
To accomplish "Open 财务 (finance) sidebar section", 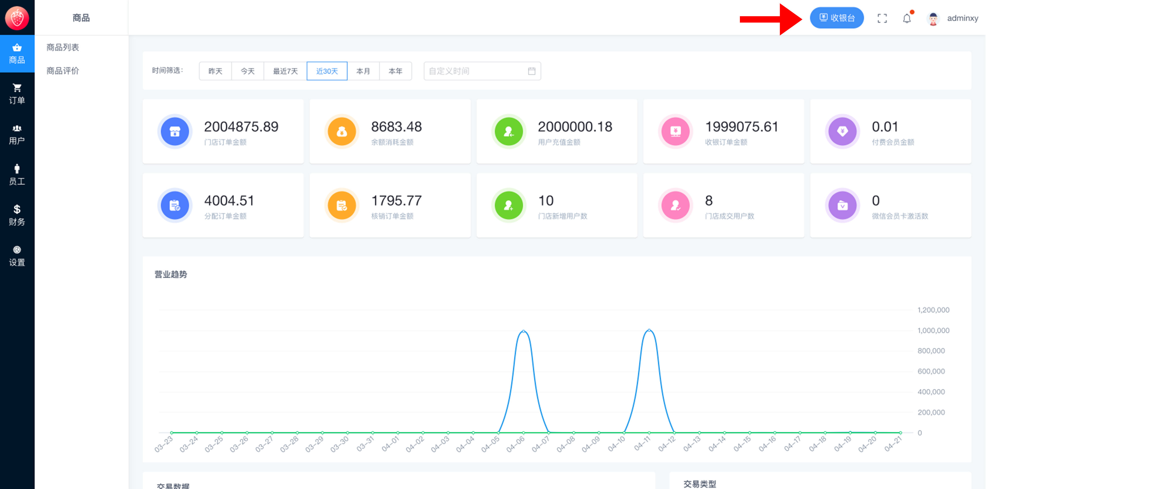I will (17, 215).
